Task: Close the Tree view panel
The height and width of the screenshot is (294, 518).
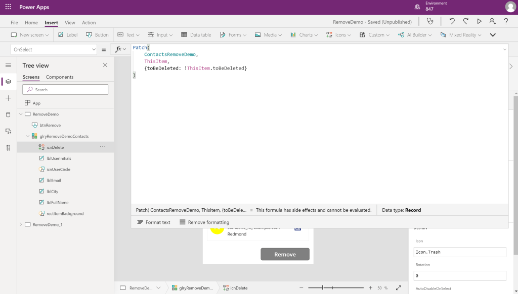Action: (x=105, y=65)
